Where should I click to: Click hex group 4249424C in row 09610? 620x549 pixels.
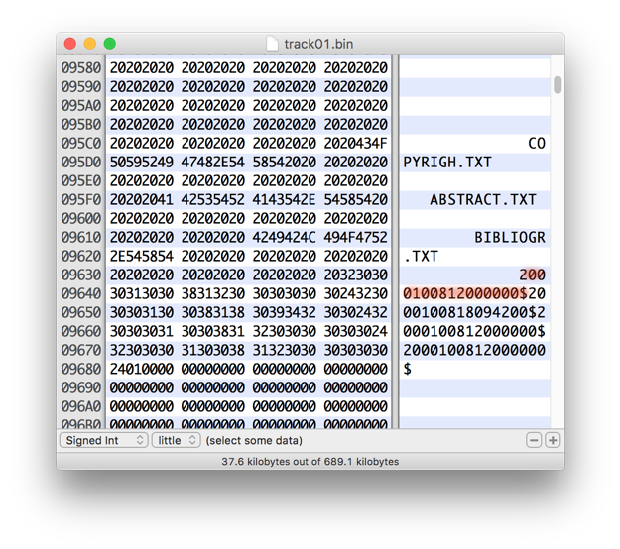click(x=285, y=237)
